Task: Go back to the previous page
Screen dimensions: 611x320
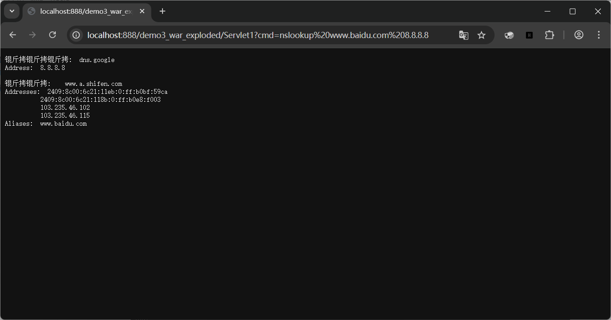Action: pyautogui.click(x=12, y=35)
